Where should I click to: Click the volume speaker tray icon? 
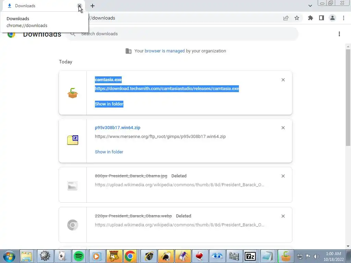click(316, 256)
